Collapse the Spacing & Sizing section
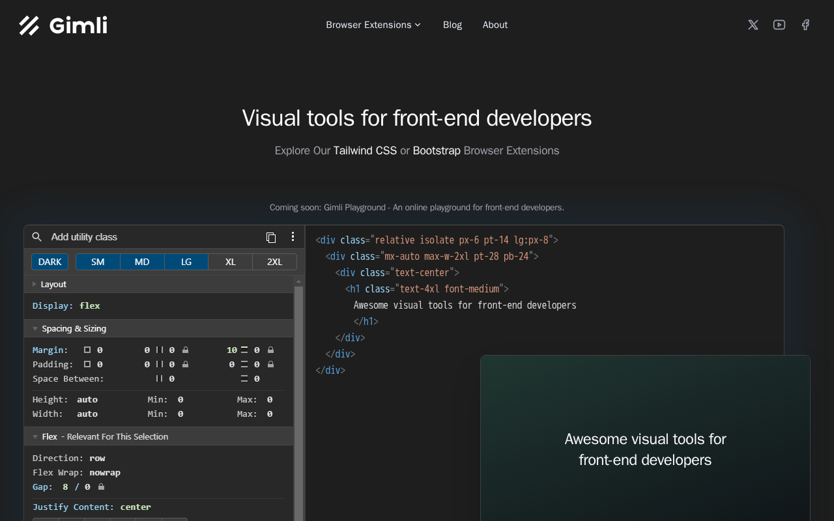834x521 pixels. [x=73, y=328]
